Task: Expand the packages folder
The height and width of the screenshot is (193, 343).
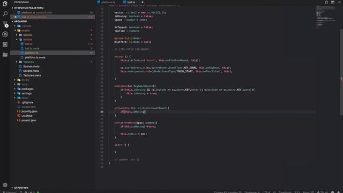Action: (x=27, y=89)
